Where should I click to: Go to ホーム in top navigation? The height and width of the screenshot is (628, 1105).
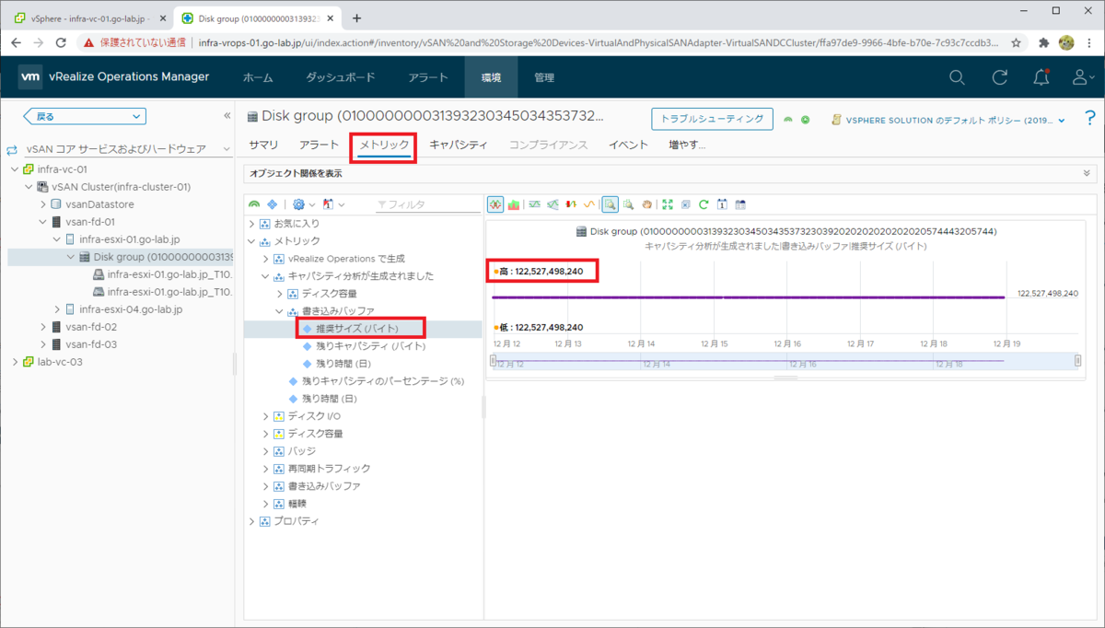click(x=258, y=78)
